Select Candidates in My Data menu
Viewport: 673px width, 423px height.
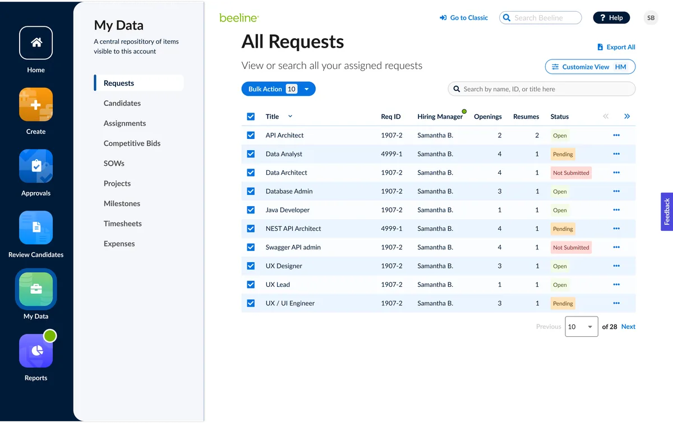coord(122,103)
